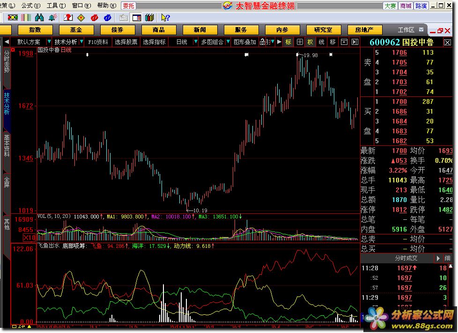Viewport: 458px width, 333px height.
Task: Click 选择股票 in chart toolbar
Action: pos(126,42)
